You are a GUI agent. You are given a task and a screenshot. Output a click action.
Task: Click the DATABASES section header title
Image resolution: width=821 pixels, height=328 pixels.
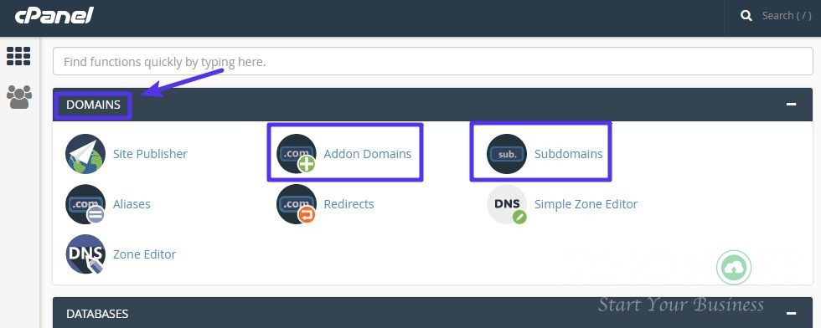point(97,314)
